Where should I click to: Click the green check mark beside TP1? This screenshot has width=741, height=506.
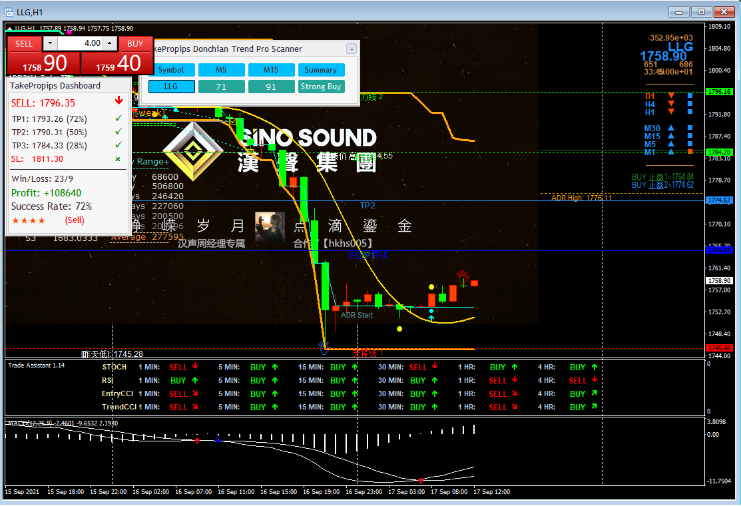[x=118, y=118]
